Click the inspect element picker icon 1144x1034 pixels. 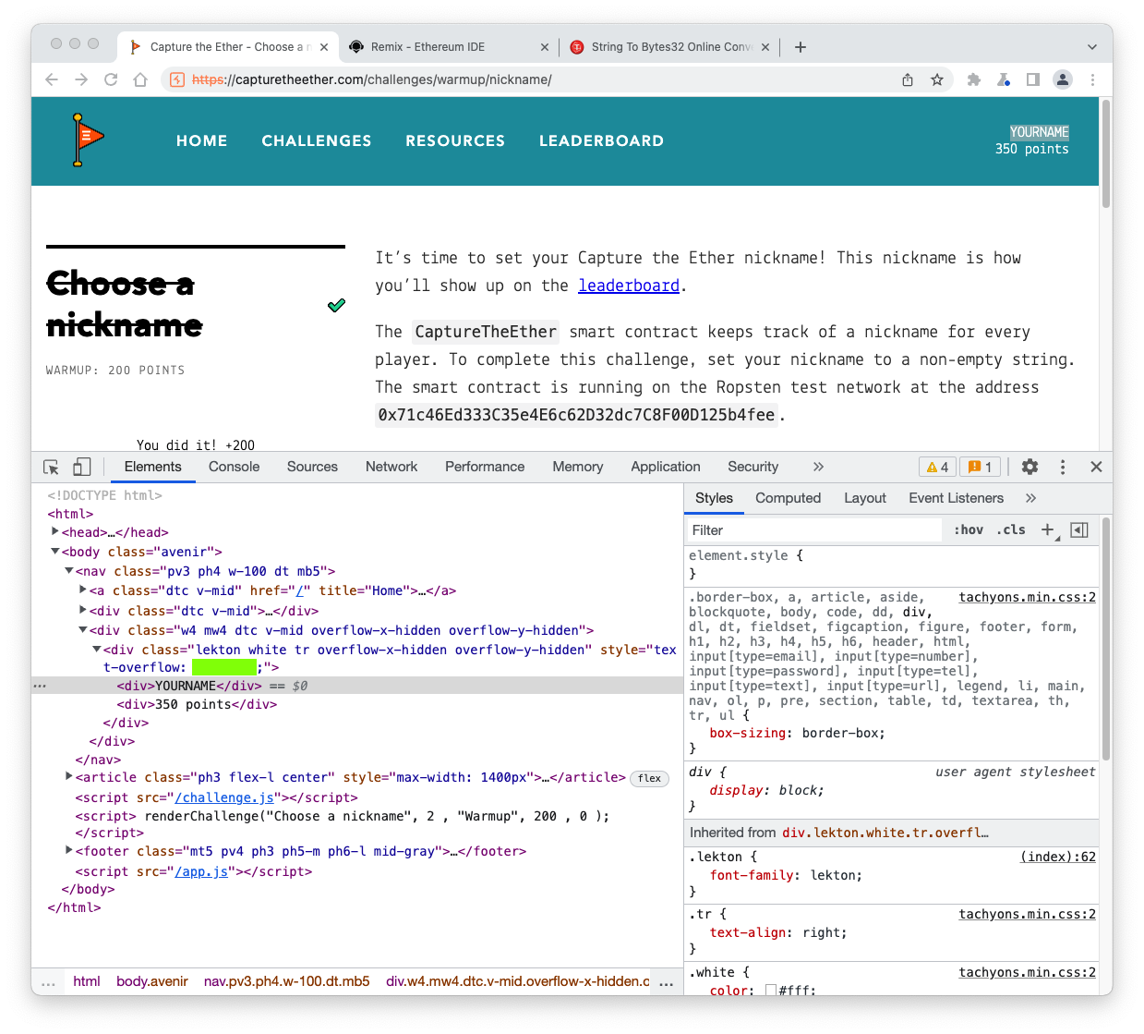[52, 468]
